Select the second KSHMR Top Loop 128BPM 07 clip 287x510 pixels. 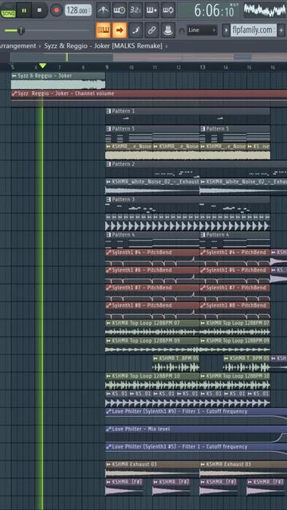(x=234, y=328)
